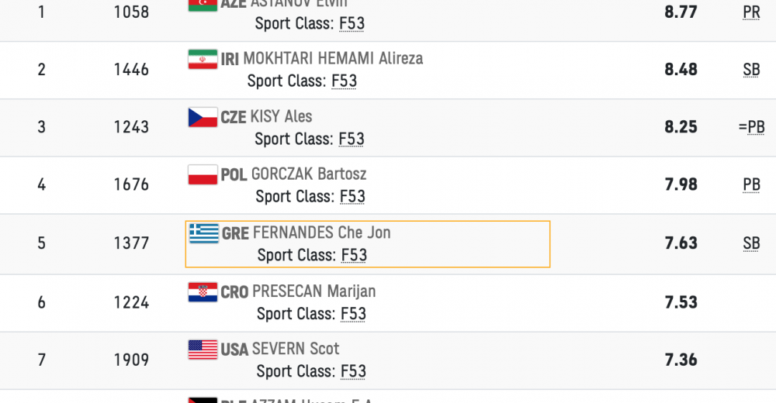
Task: Click the Czech Republic flag icon
Action: pyautogui.click(x=203, y=117)
